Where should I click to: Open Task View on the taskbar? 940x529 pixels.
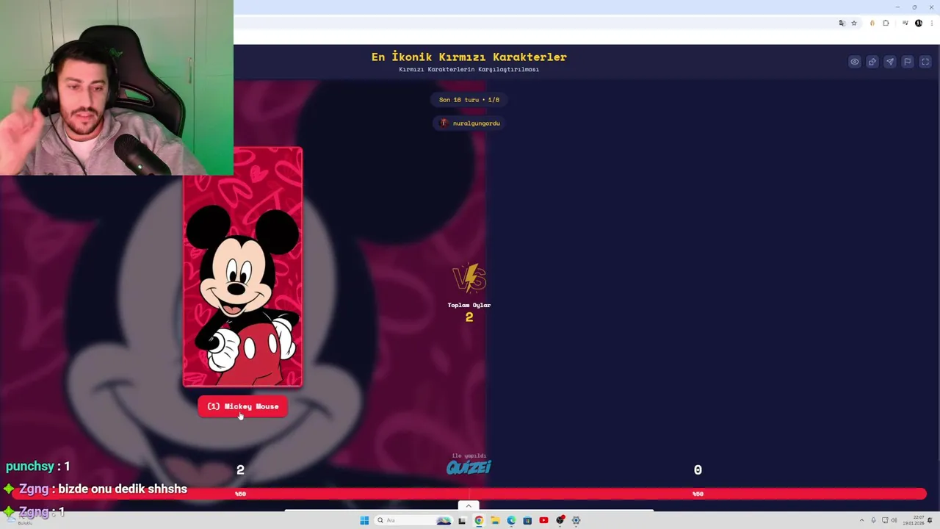462,520
